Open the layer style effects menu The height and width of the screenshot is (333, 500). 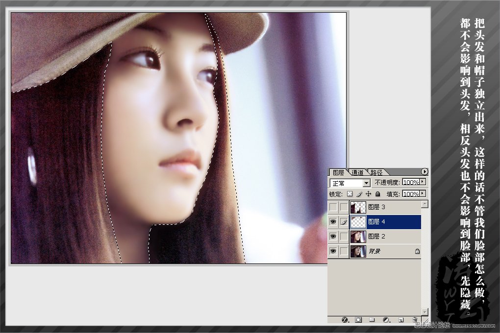[345, 319]
